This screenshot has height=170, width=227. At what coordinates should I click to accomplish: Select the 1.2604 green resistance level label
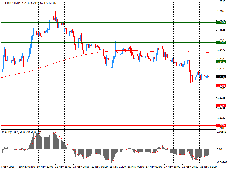click(221, 22)
